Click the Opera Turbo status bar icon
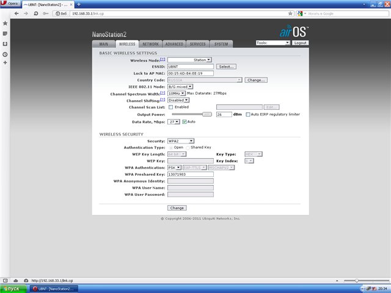The width and height of the screenshot is (391, 293). tap(26, 281)
